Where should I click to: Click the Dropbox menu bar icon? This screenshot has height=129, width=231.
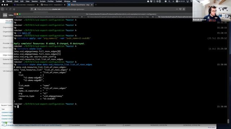coord(151,1)
